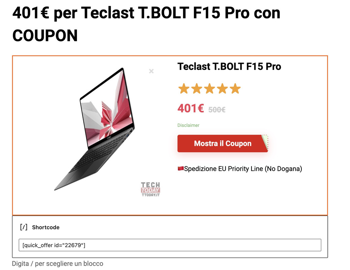This screenshot has height=270, width=350.
Task: Click the Shortcode block bracket icon
Action: [x=24, y=227]
